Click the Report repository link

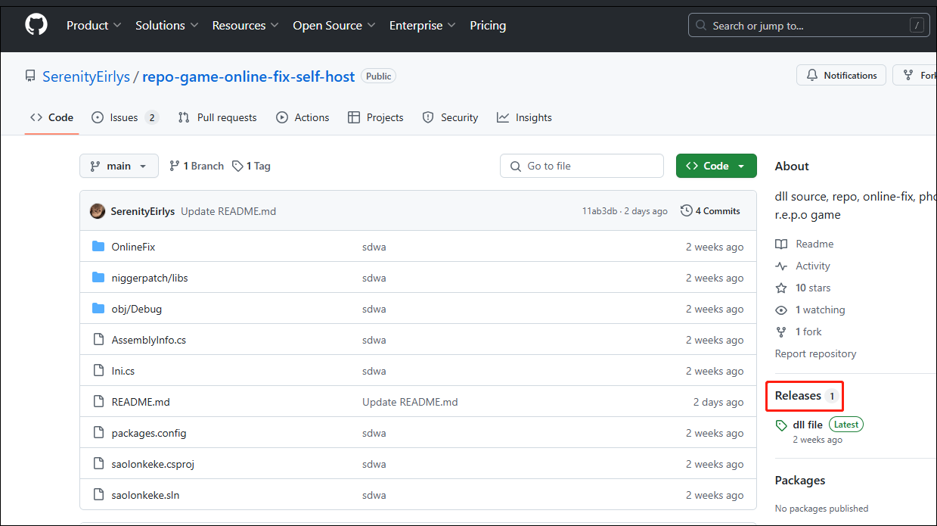pyautogui.click(x=816, y=353)
